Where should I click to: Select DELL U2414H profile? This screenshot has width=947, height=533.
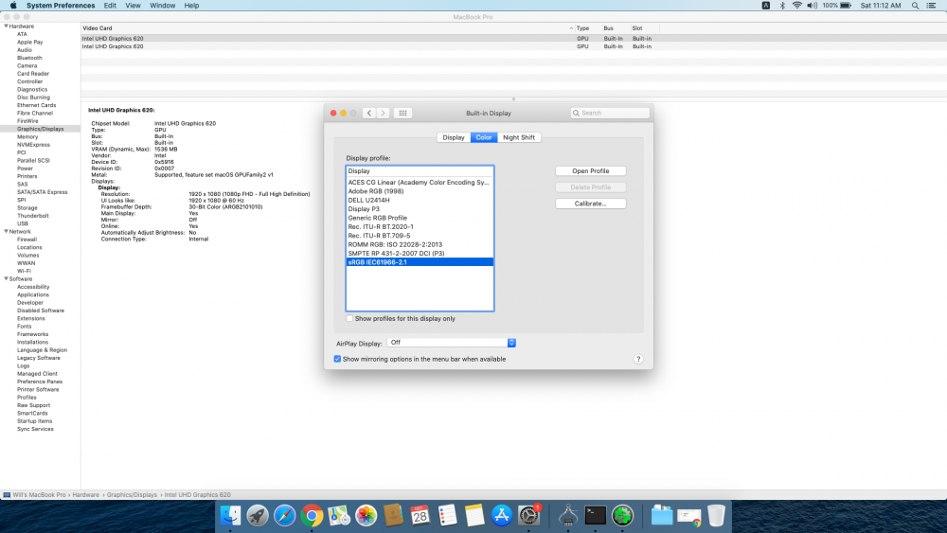click(x=420, y=200)
